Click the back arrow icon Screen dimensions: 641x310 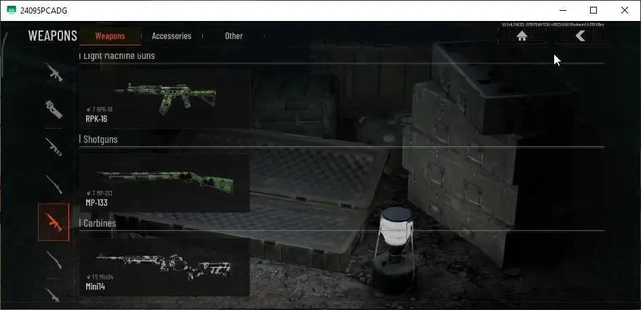(x=580, y=37)
